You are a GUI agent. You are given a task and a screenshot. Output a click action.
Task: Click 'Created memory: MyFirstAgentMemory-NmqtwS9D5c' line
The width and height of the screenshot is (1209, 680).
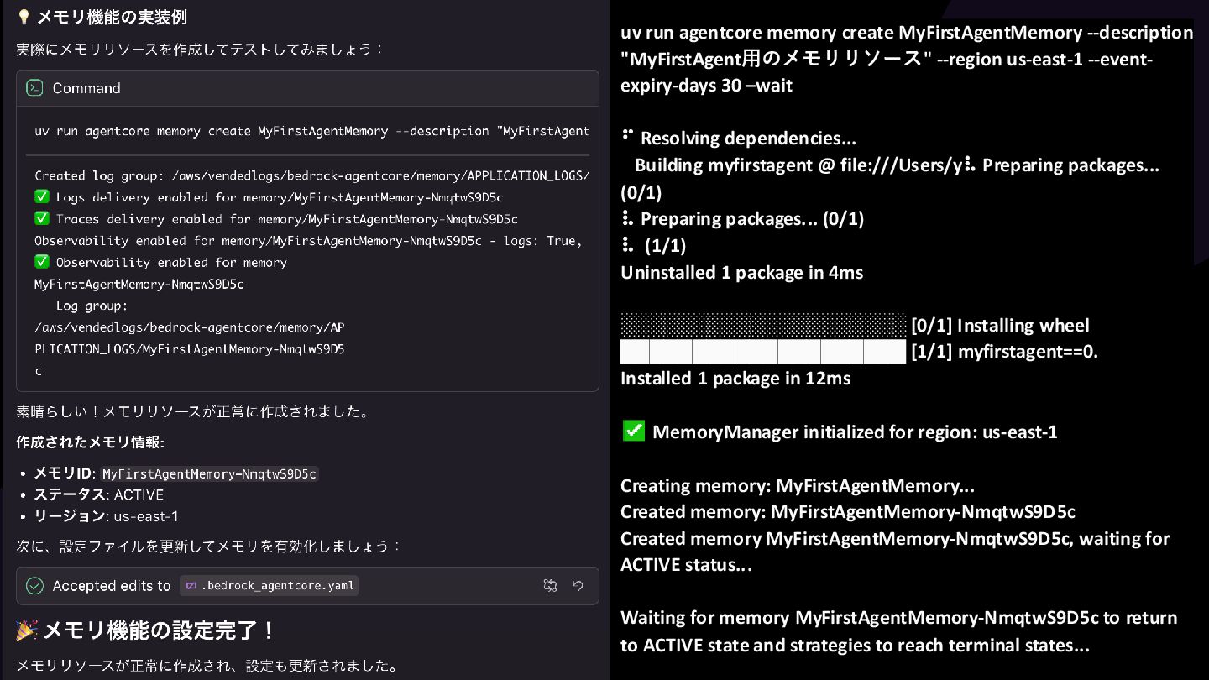(x=848, y=511)
